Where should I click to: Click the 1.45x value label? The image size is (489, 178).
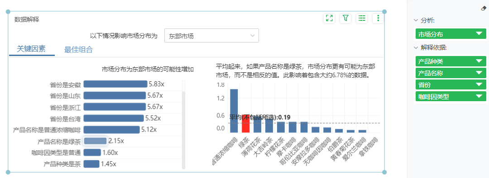pos(109,164)
